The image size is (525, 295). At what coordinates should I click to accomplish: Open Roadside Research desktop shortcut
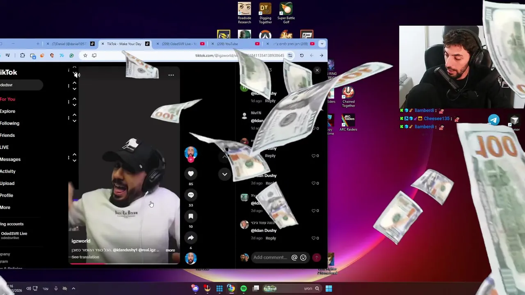(244, 14)
